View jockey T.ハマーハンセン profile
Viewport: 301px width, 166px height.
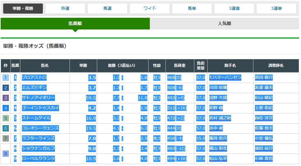coord(225,78)
